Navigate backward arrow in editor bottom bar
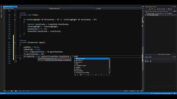 [20, 91]
